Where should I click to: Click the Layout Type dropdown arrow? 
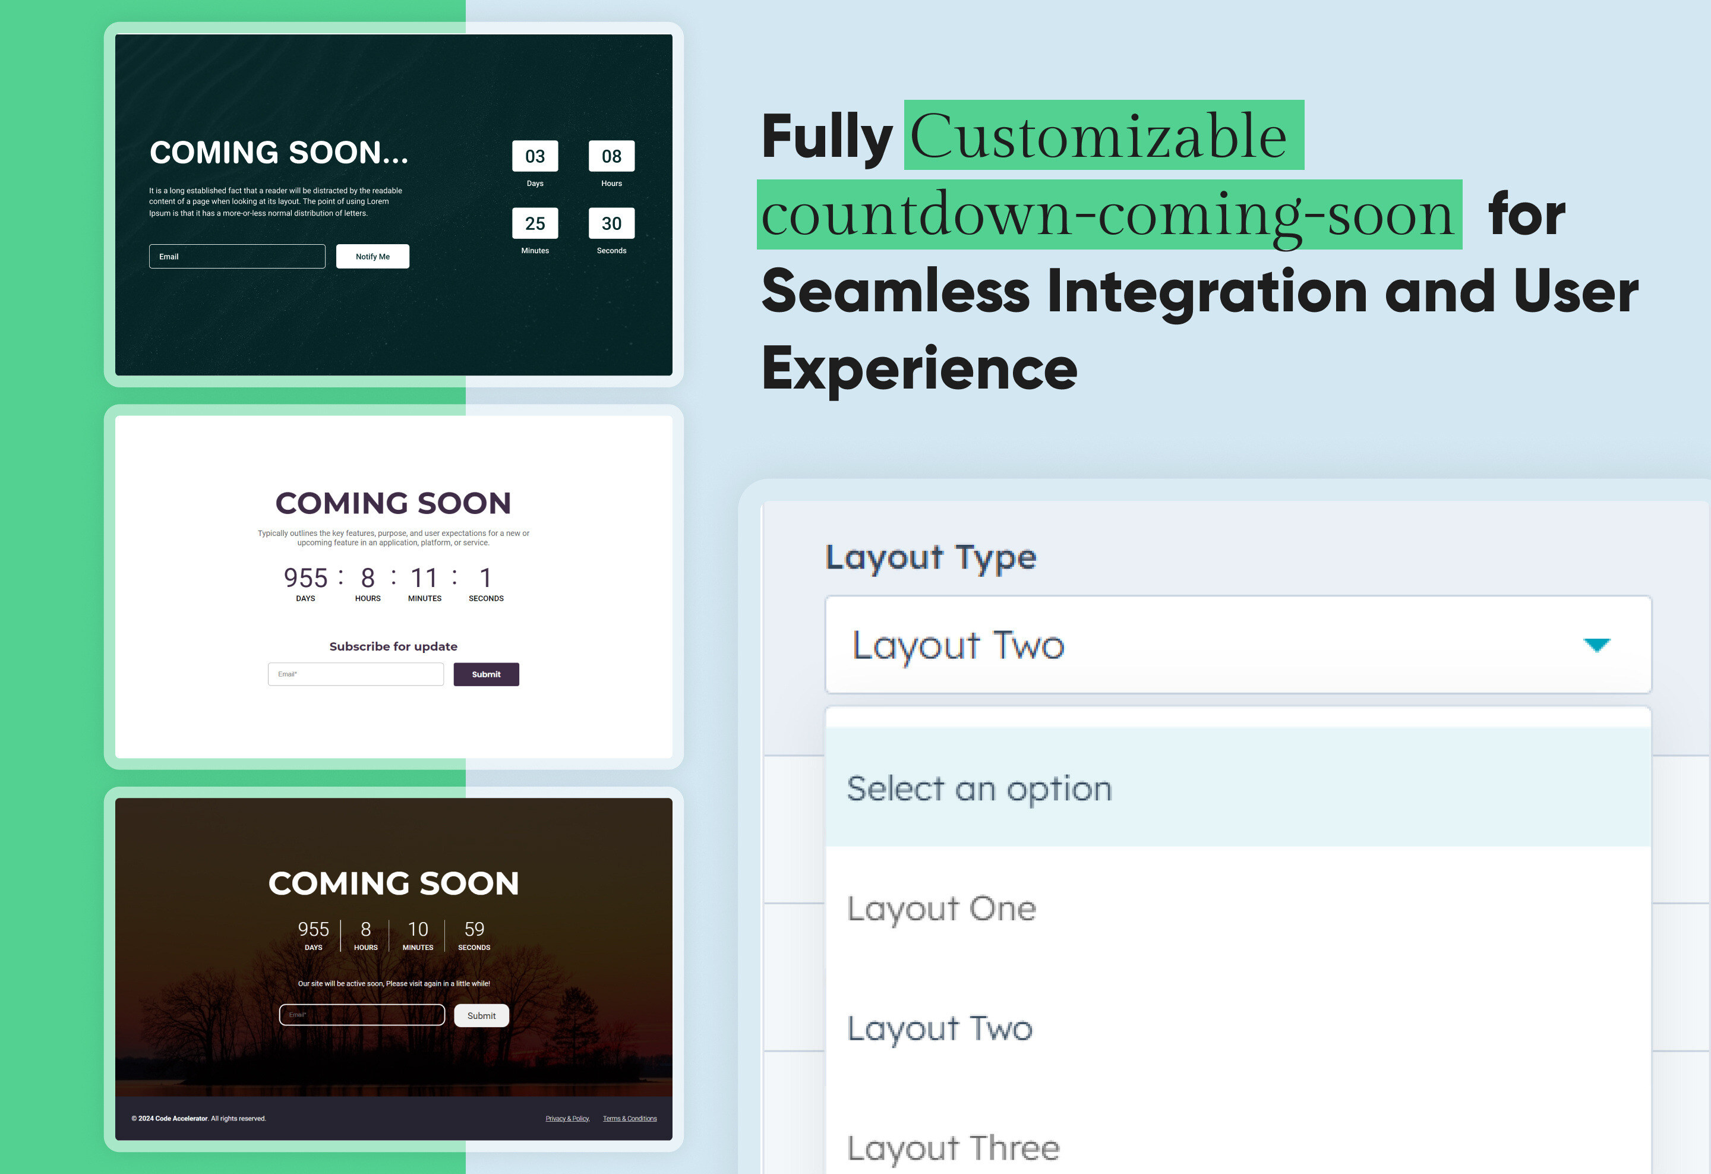[x=1596, y=645]
